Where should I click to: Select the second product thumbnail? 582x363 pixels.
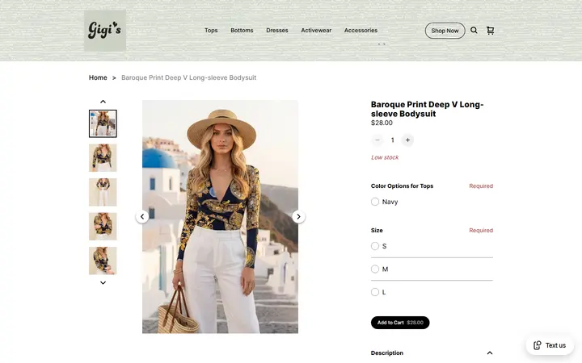(x=103, y=158)
